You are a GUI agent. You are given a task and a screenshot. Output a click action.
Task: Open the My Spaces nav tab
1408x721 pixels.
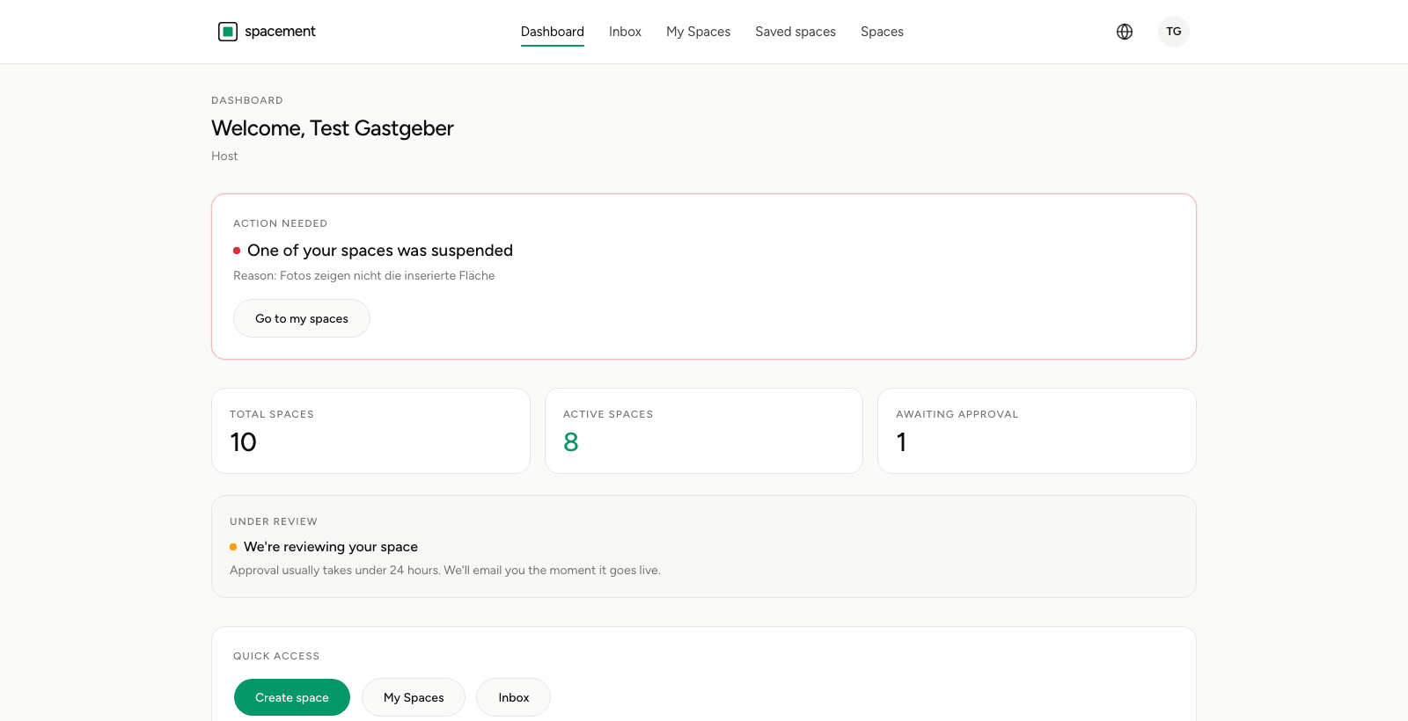(698, 32)
